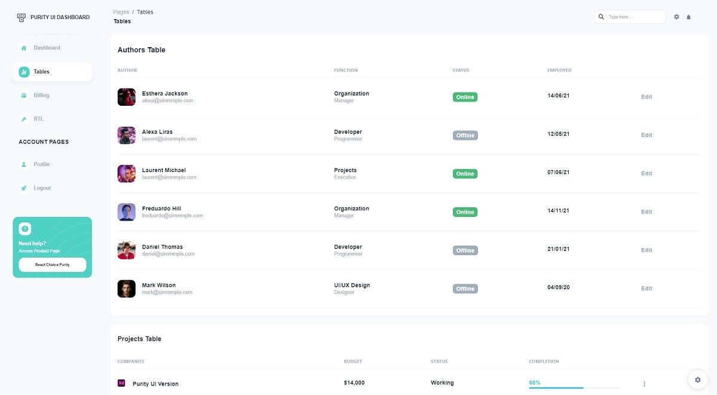
Task: Click Edit for Laurent Michael
Action: [646, 173]
